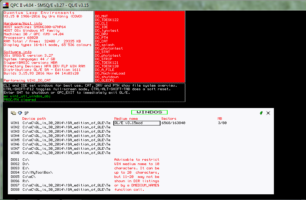The image size is (306, 200).
Task: Click DO_MachineLoad in the red file list
Action: [x=110, y=73]
